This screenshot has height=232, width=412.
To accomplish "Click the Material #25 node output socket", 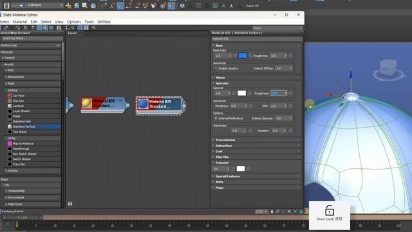I will [184, 106].
